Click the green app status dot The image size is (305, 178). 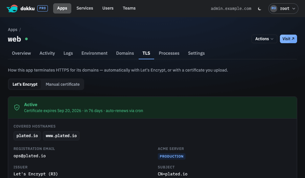pos(26,39)
